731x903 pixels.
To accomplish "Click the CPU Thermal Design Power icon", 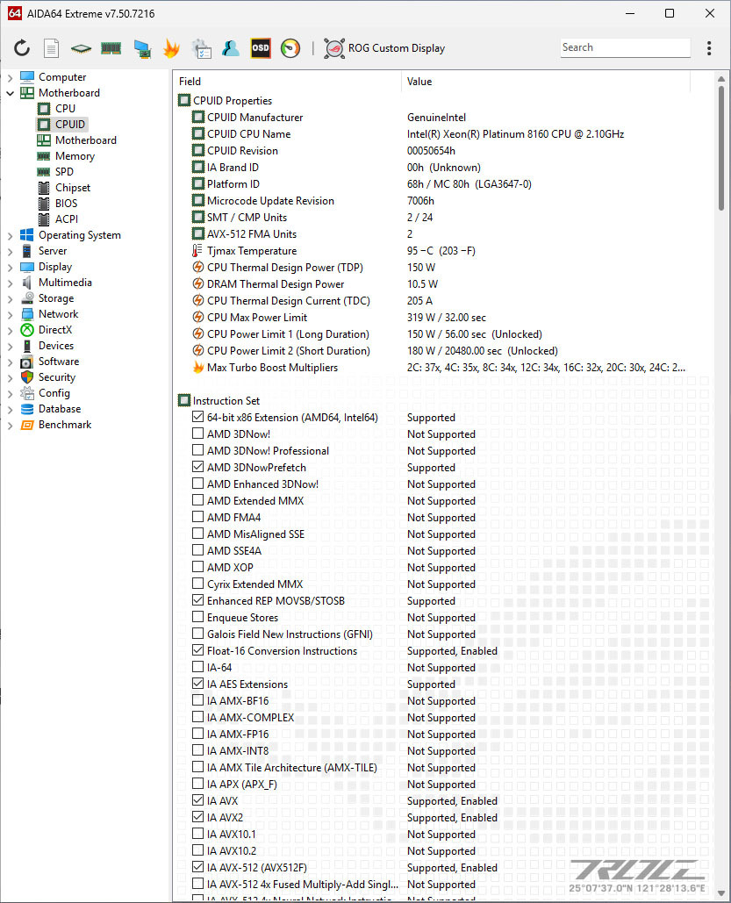I will (198, 268).
